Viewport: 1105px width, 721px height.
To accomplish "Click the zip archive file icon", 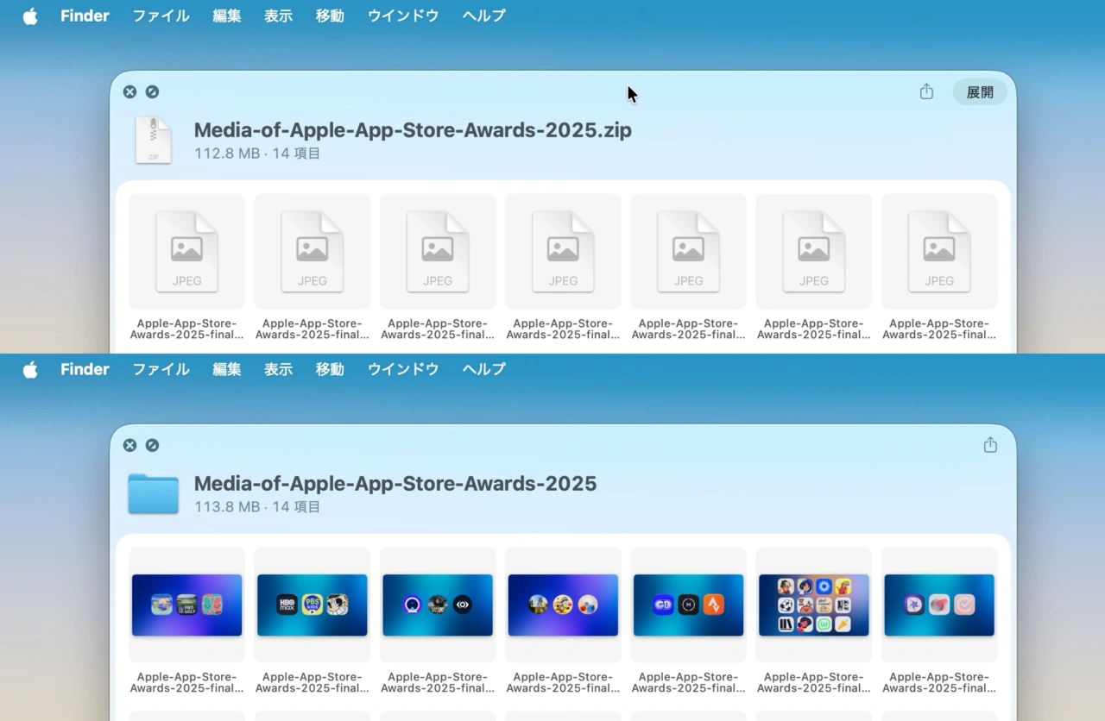I will (x=154, y=141).
